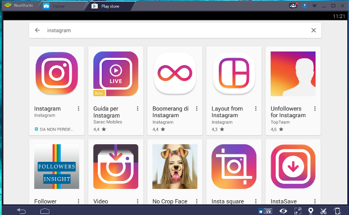Open the Guida per Instagram LIVE icon

coord(116,74)
